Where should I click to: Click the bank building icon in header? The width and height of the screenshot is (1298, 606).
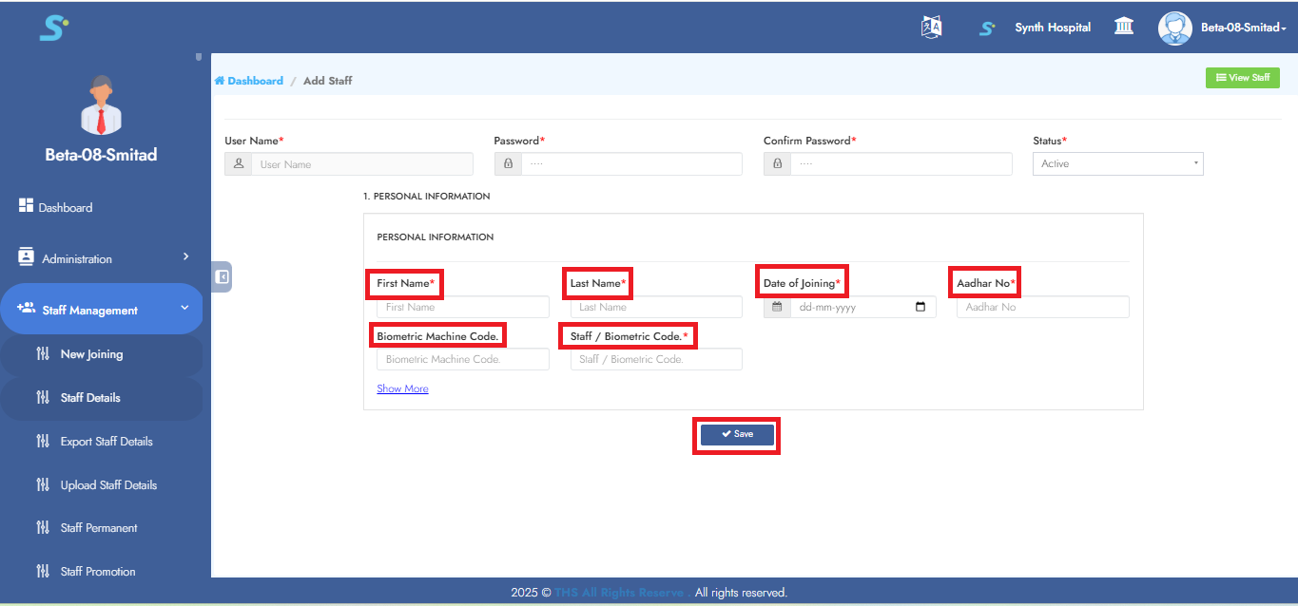point(1124,27)
